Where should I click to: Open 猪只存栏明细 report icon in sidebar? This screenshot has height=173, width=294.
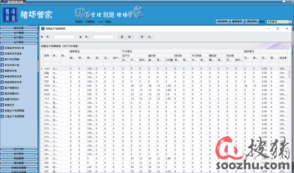pyautogui.click(x=2, y=59)
